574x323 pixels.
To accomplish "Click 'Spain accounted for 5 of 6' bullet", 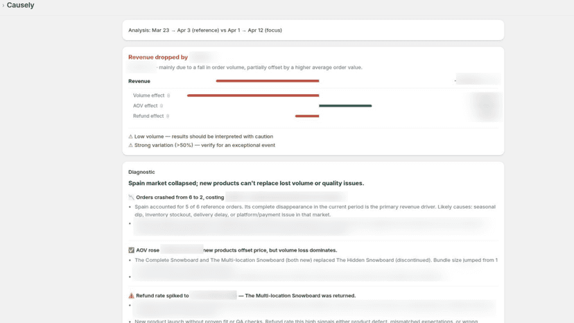I will (x=315, y=211).
